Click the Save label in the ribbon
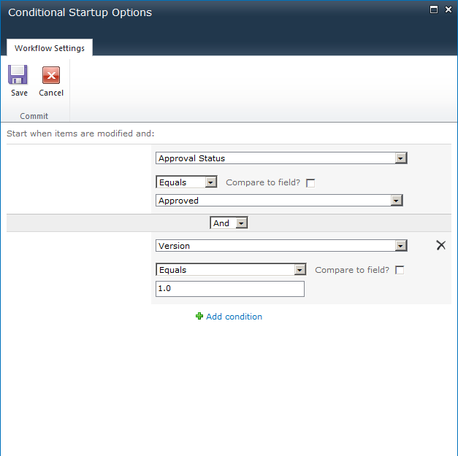Image resolution: width=458 pixels, height=456 pixels. [19, 93]
